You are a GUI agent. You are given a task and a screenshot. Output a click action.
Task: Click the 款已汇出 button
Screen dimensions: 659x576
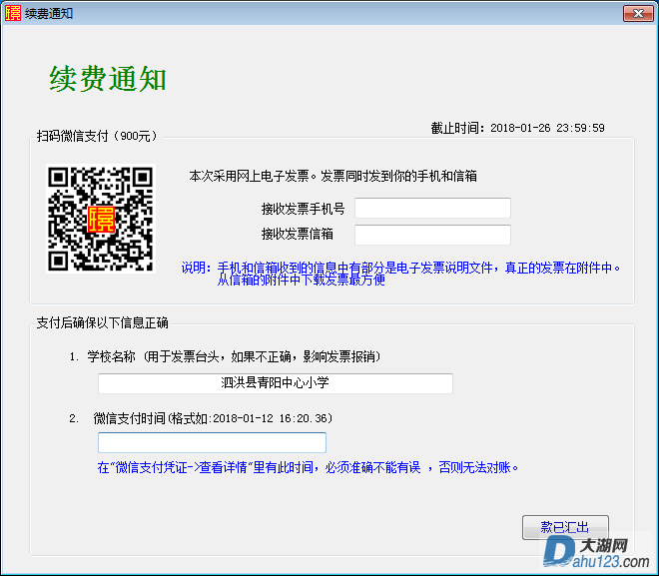pyautogui.click(x=565, y=527)
